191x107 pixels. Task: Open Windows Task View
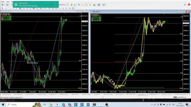(x=45, y=104)
